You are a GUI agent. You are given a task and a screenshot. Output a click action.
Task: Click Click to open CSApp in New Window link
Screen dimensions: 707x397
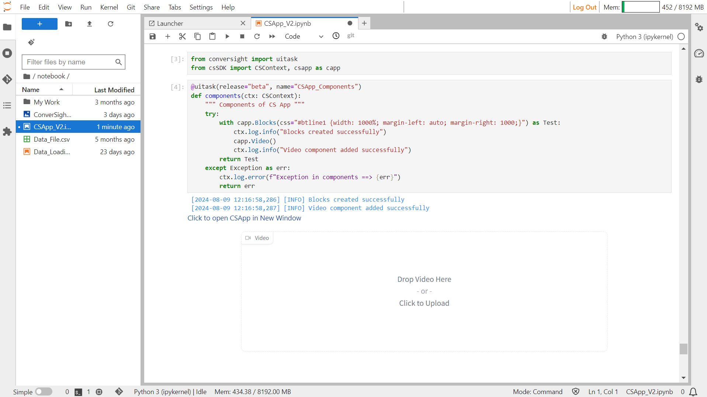pos(244,218)
